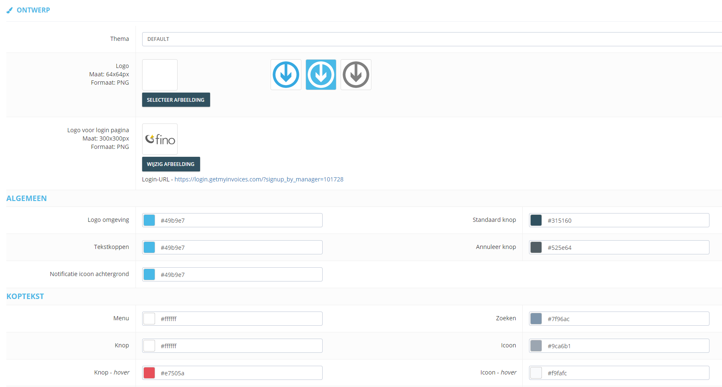Open Tekstkoppen color swatch
722x387 pixels.
149,247
